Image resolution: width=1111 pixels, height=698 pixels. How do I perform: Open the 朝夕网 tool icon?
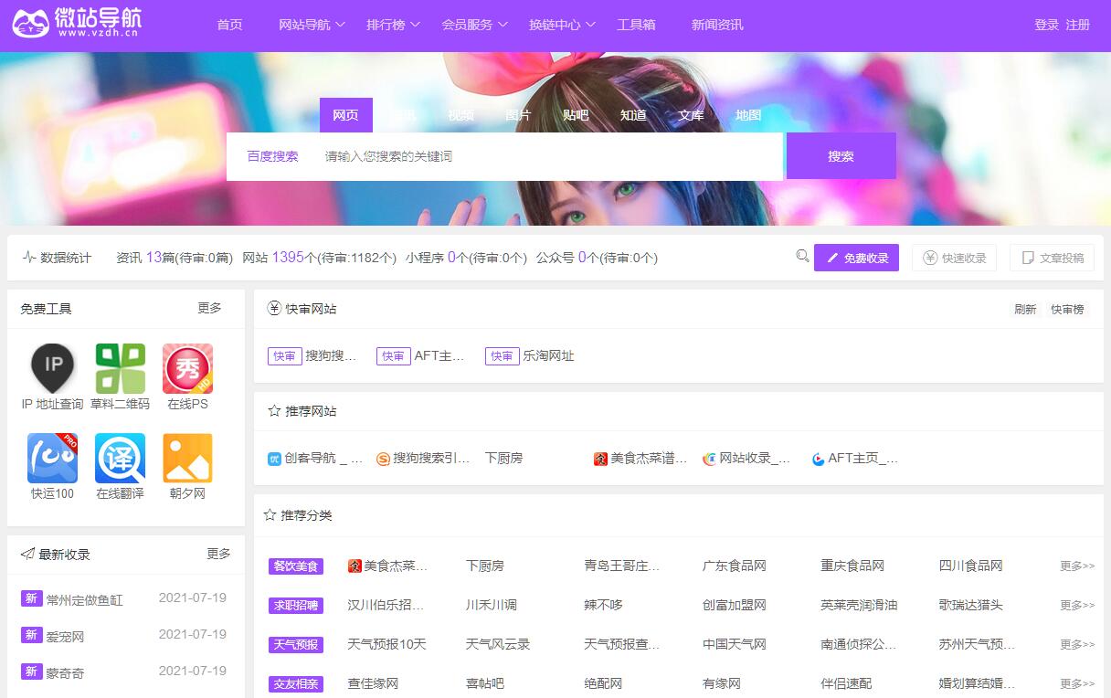(x=187, y=458)
